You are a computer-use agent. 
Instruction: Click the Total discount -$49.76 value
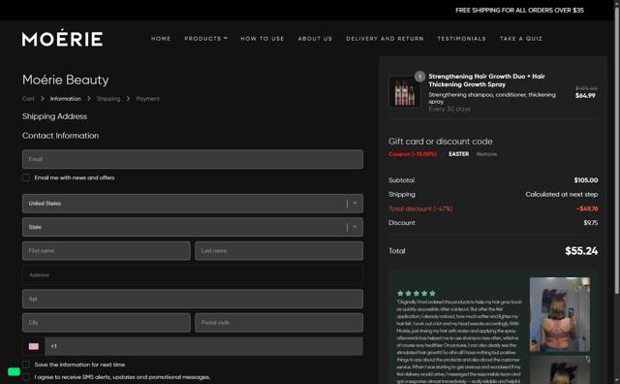tap(587, 208)
